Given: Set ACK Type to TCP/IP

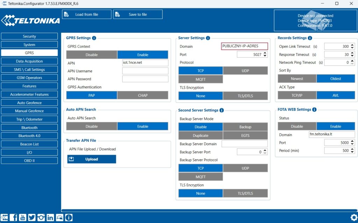Looking at the screenshot, I should point(297,95).
